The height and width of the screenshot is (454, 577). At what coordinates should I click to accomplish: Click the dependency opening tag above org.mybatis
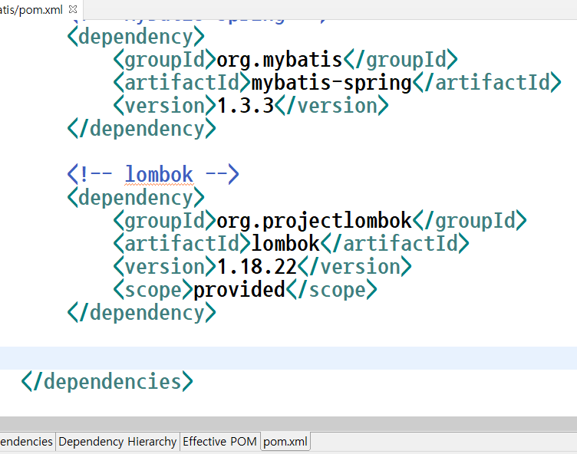[136, 37]
